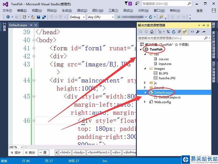
Task: Click the Undo arrow icon
Action: coord(52,17)
